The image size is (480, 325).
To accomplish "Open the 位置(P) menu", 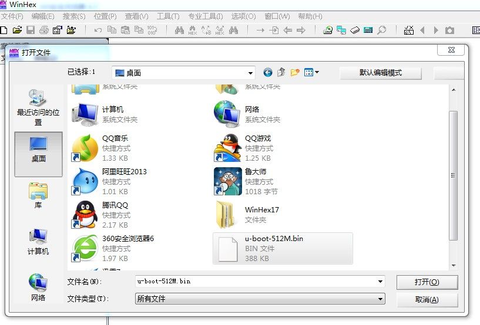I will tap(105, 16).
